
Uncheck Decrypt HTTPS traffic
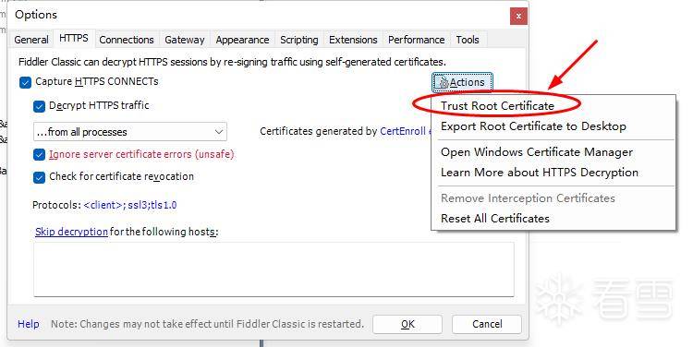click(39, 106)
